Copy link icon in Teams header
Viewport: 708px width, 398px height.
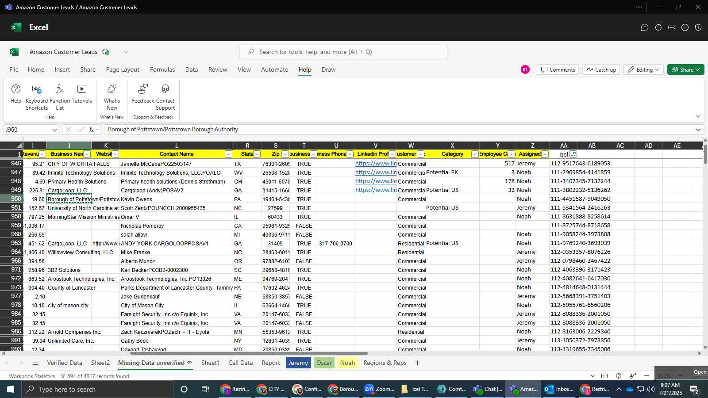click(x=672, y=27)
